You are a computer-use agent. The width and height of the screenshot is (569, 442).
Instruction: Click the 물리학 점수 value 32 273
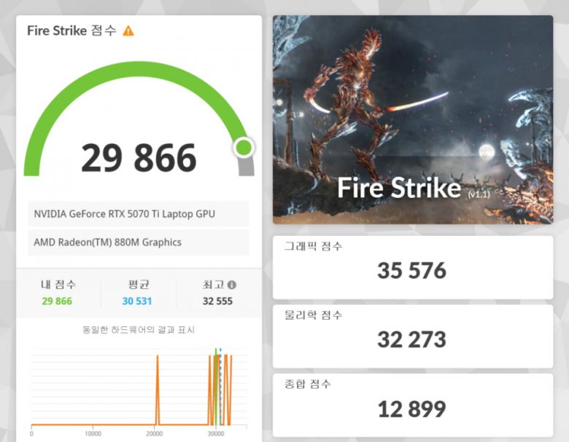point(412,339)
